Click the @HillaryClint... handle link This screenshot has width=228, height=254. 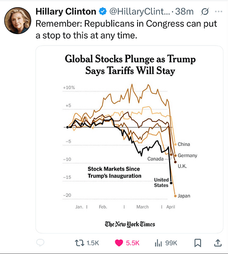(x=140, y=12)
